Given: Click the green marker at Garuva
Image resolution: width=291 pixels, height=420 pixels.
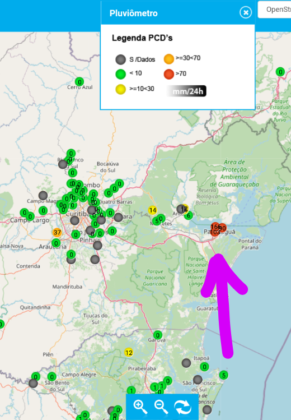Looking at the screenshot, I should pos(158,335).
